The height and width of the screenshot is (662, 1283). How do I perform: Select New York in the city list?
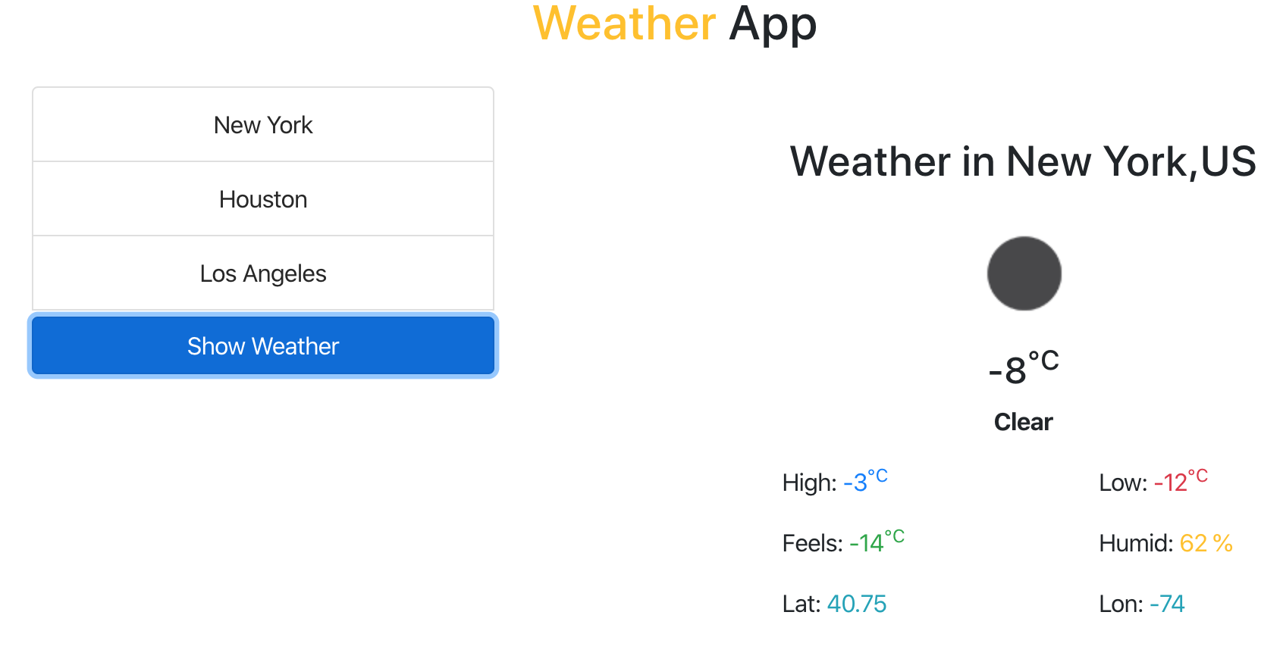(263, 125)
